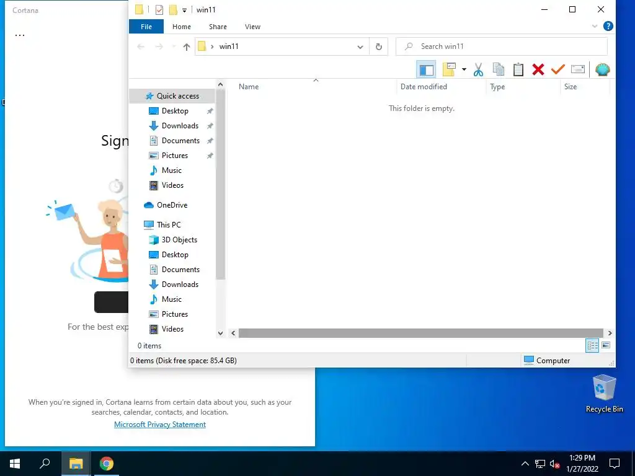The height and width of the screenshot is (476, 635).
Task: Click the Search win11 field
Action: tap(502, 46)
